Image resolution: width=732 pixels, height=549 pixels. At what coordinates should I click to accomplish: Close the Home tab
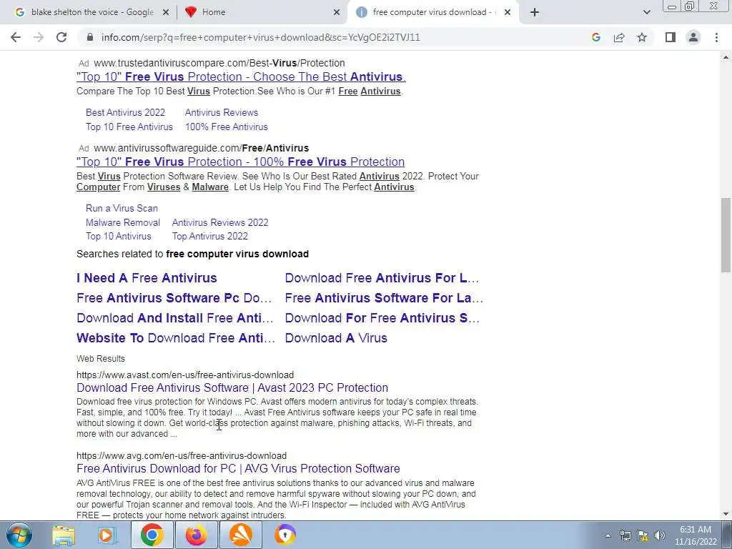click(x=337, y=12)
